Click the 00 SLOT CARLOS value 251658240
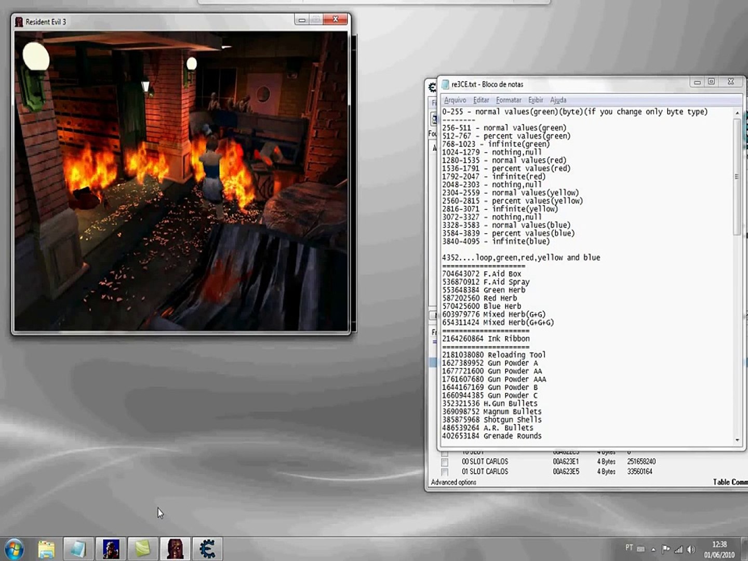This screenshot has width=748, height=561. (x=641, y=461)
